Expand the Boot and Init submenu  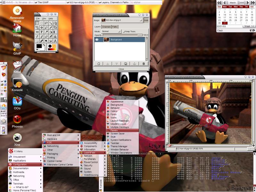click(61, 135)
